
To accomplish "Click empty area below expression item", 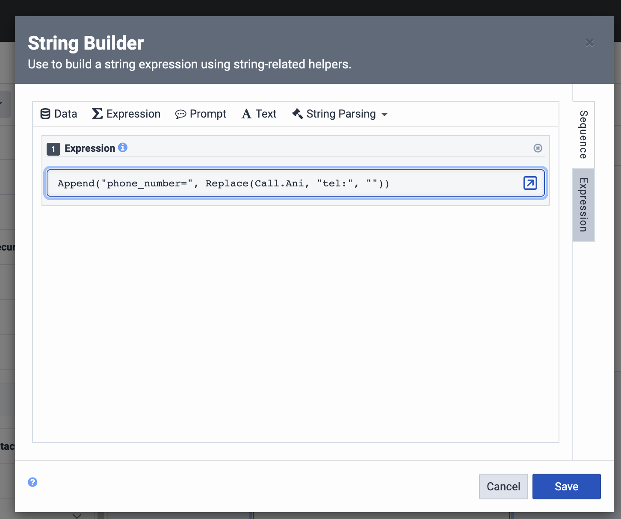I will coord(295,321).
